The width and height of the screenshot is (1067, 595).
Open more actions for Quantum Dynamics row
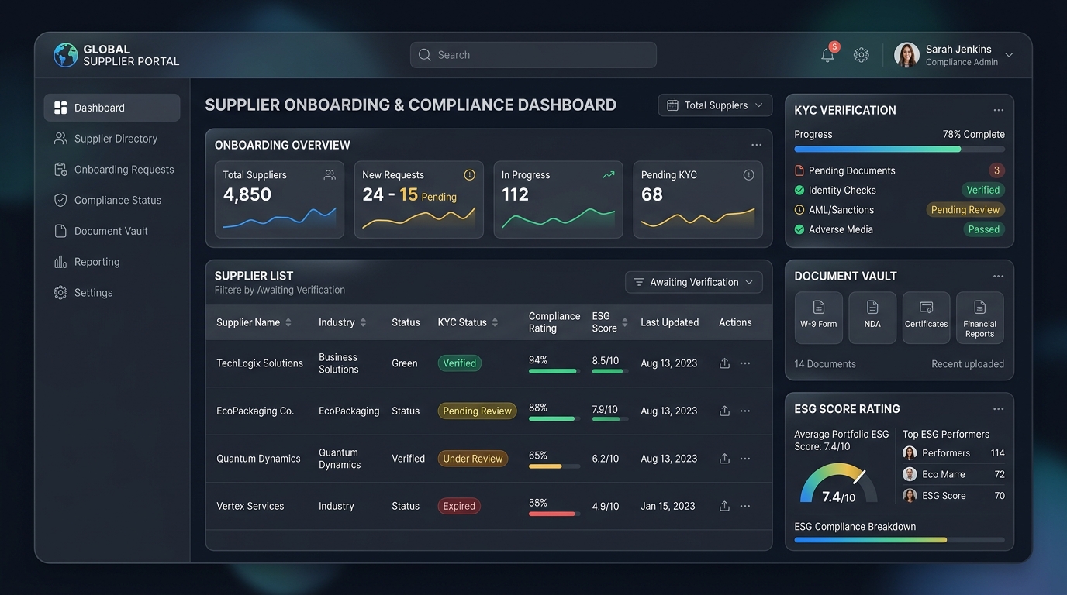click(x=745, y=459)
